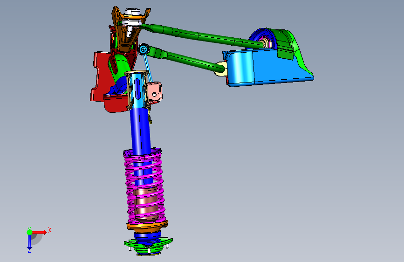This screenshot has height=262, width=404.
Task: Click the green Y axis dot on the triad
Action: click(x=29, y=232)
